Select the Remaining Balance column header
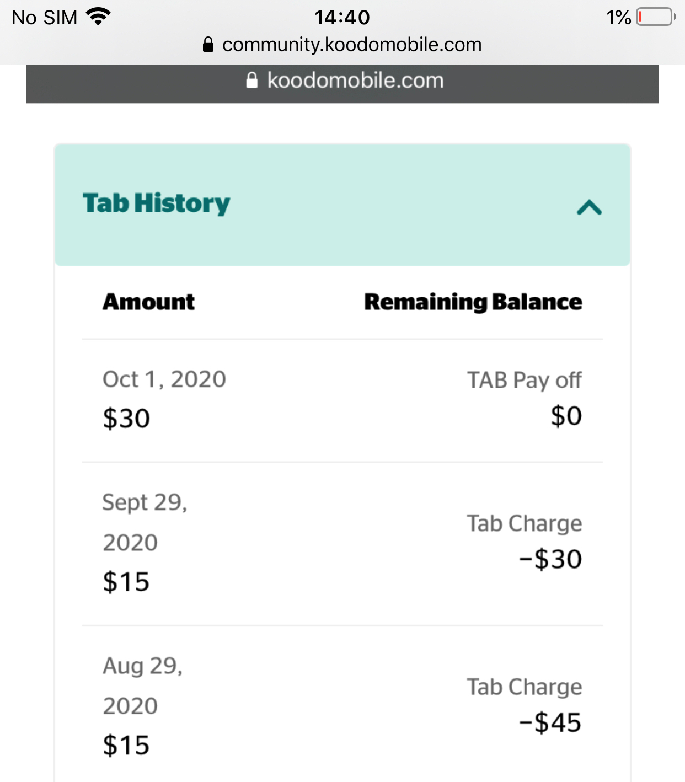This screenshot has height=782, width=685. click(x=473, y=302)
